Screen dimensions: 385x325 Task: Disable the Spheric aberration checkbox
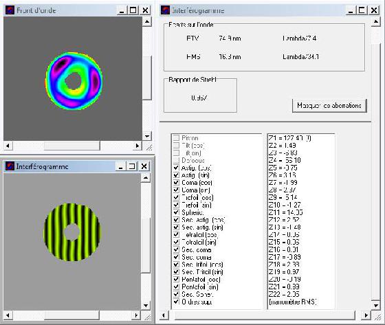(176, 212)
